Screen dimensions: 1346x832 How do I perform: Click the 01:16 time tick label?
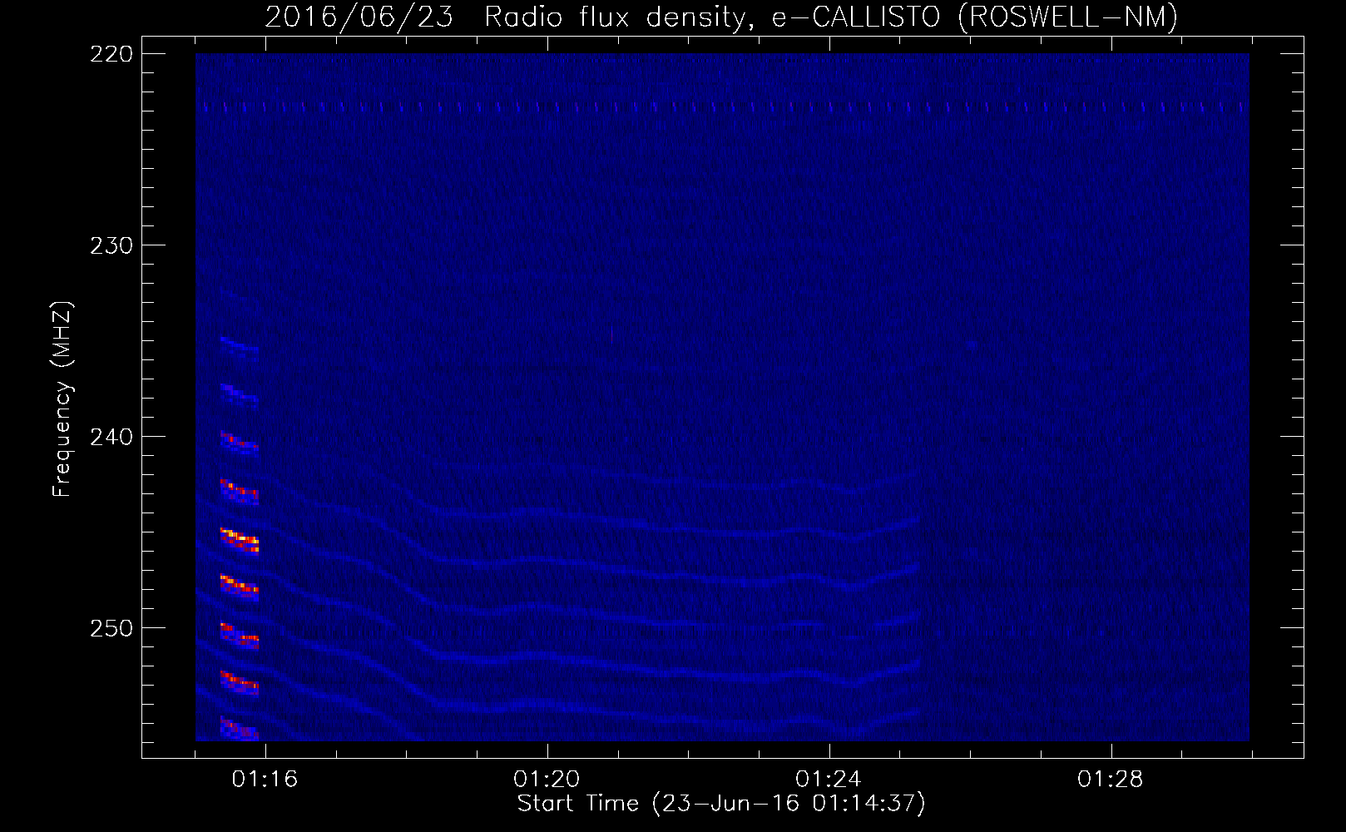click(265, 779)
